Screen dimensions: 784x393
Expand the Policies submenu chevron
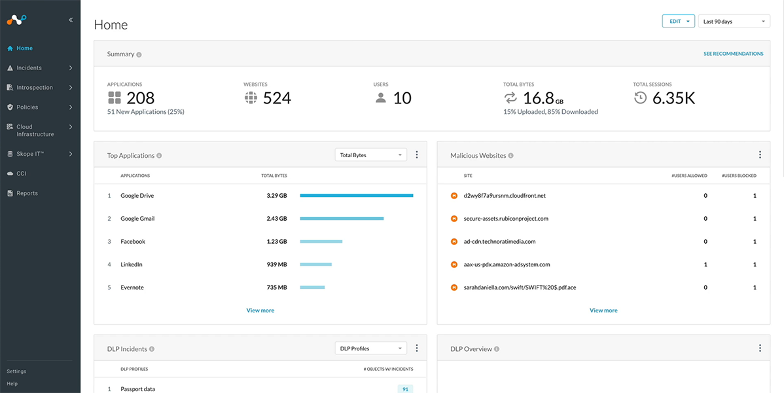(71, 107)
